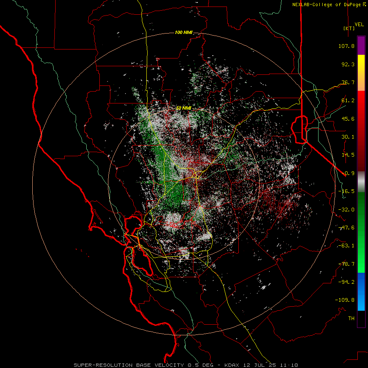368x368 pixels.
Task: Click the -32.0 velocity scale value
Action: click(x=346, y=210)
